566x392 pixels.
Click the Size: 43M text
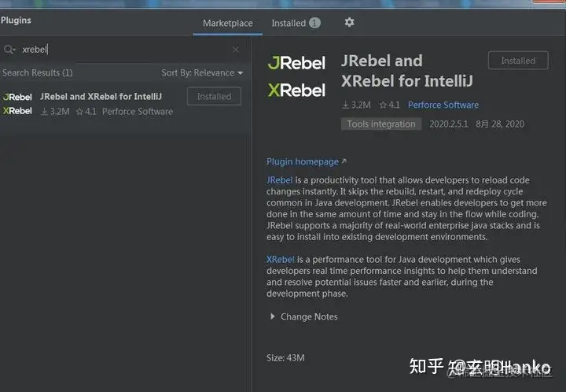tap(285, 357)
